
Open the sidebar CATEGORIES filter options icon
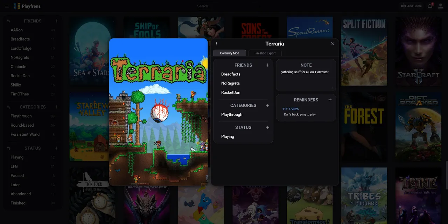click(9, 107)
